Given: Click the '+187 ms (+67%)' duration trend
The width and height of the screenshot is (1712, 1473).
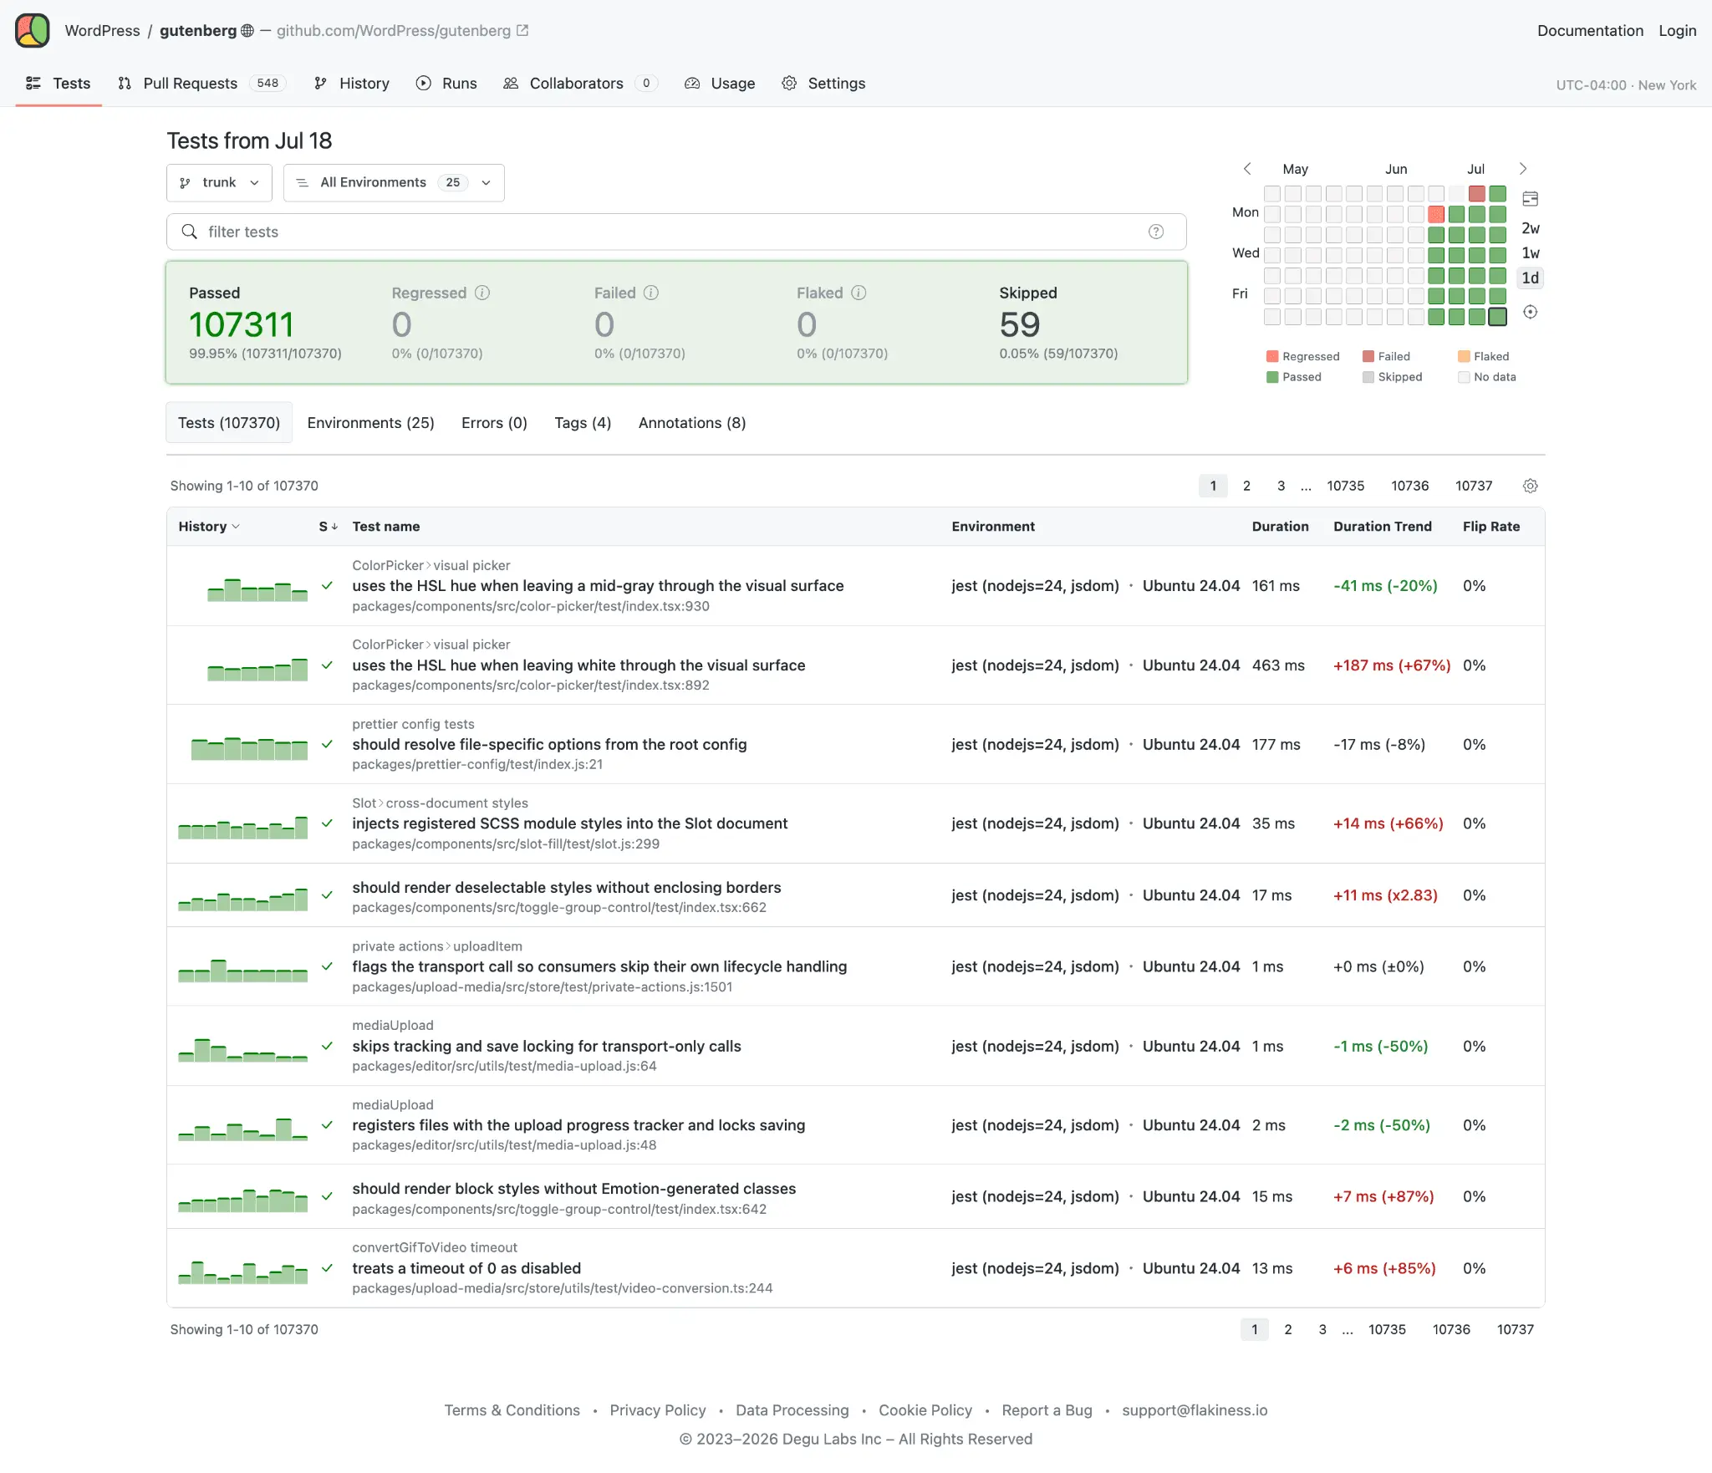Looking at the screenshot, I should 1392,665.
